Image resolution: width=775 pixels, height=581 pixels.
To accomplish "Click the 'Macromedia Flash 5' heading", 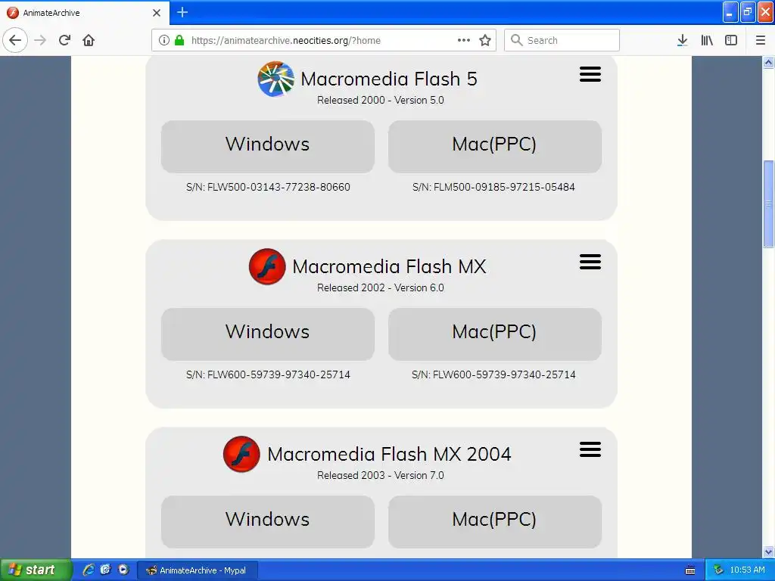I will [389, 79].
